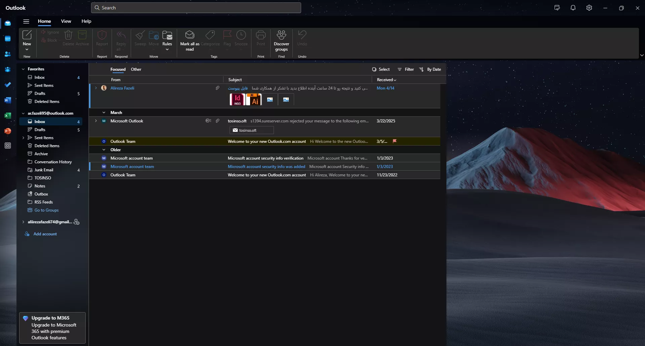Click the Search box
Screen dimensions: 645x346
(196, 8)
